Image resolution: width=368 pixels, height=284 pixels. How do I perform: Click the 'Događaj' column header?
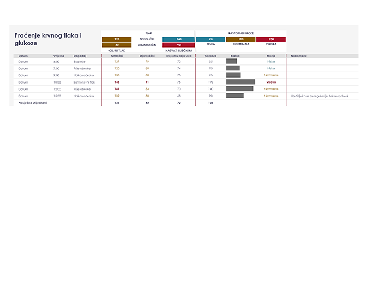click(80, 56)
